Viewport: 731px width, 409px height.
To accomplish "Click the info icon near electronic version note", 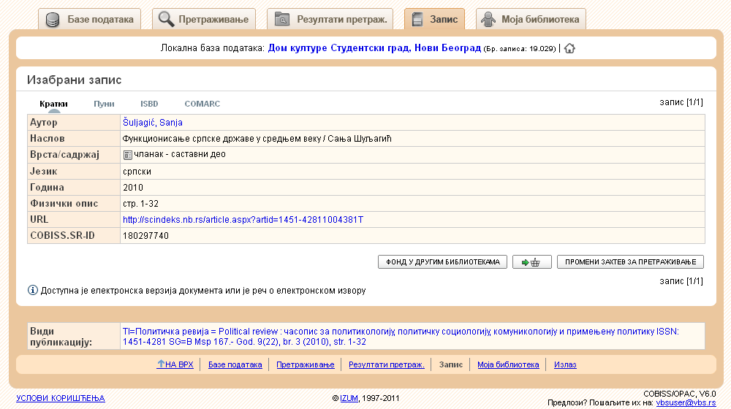I will [x=33, y=290].
